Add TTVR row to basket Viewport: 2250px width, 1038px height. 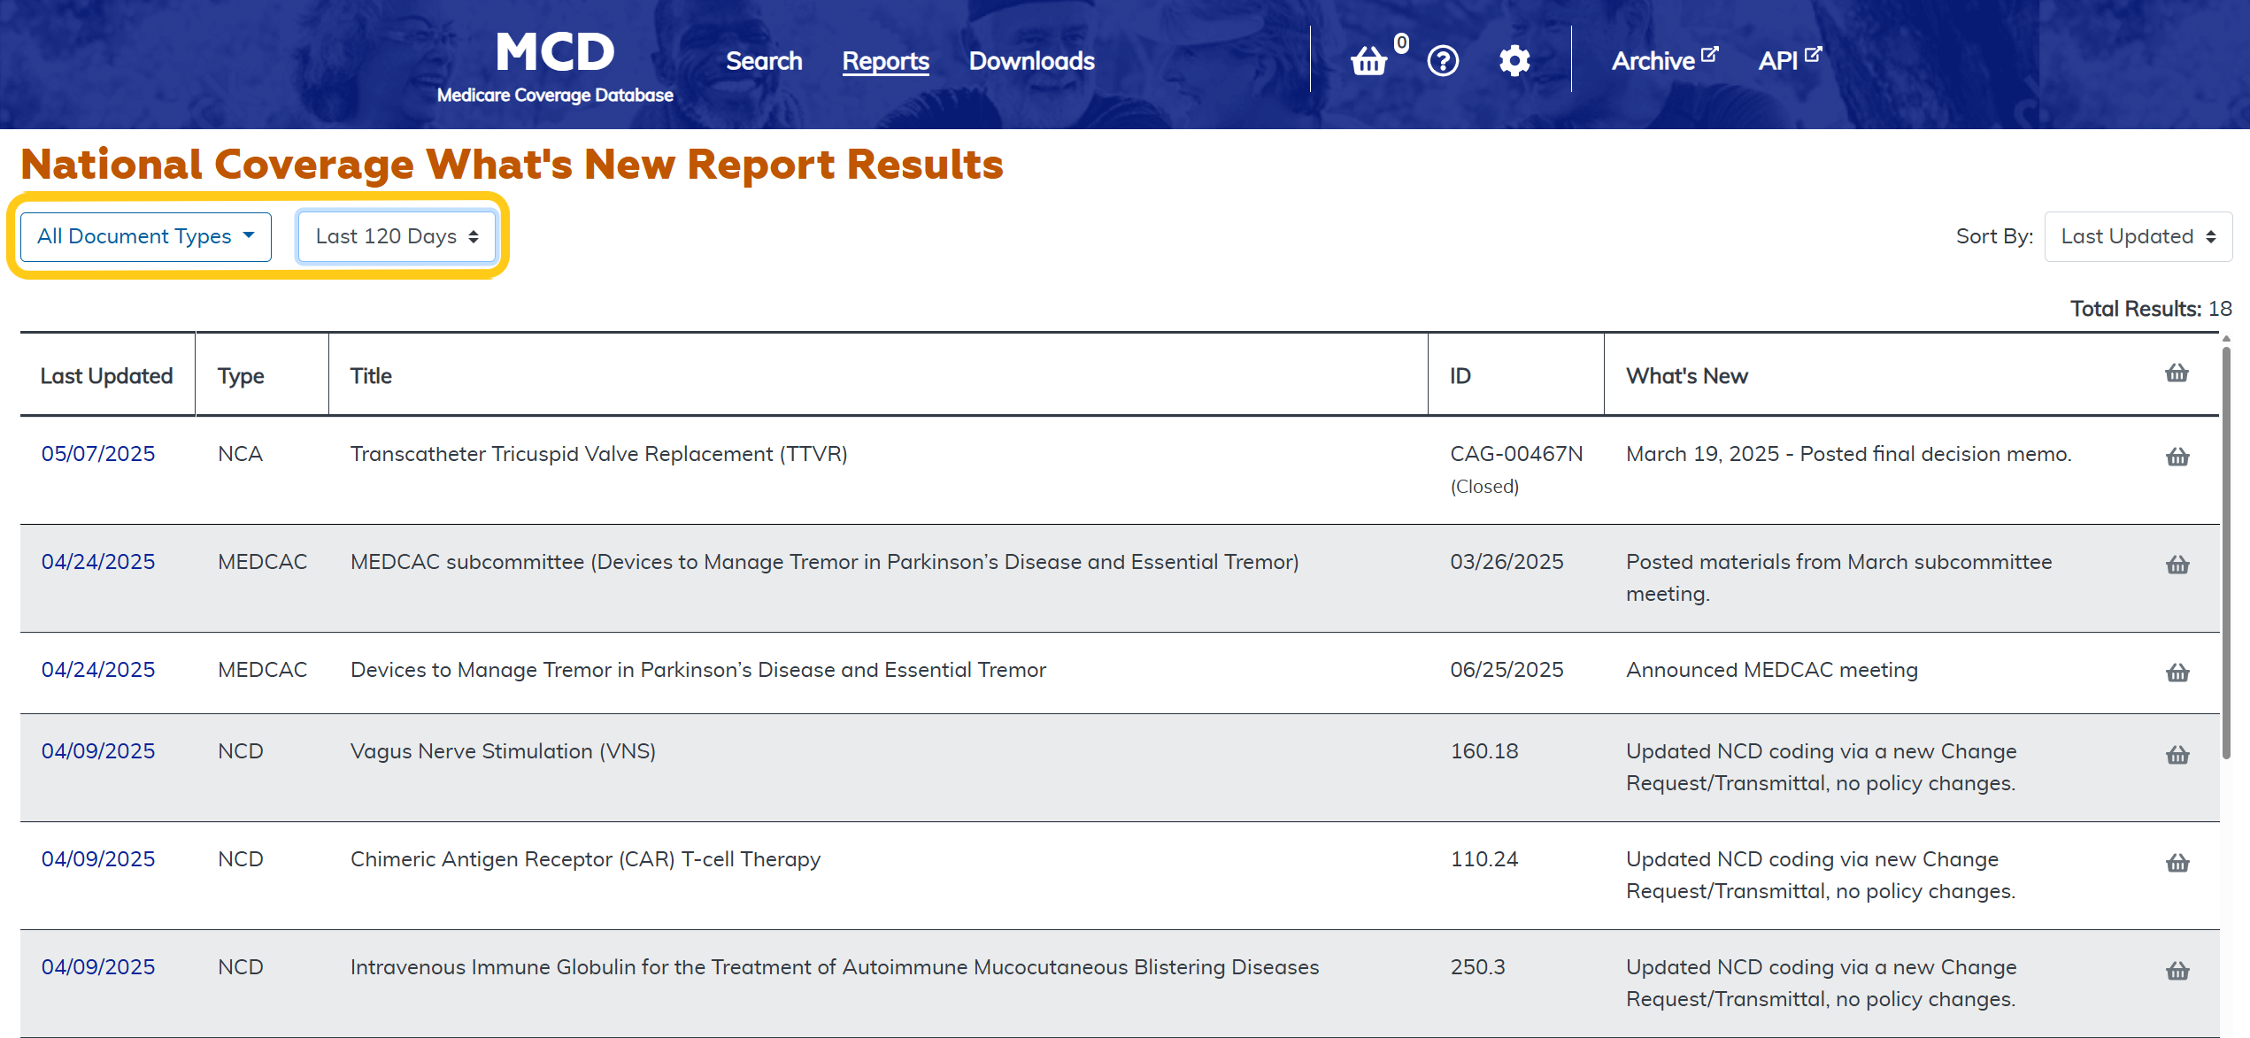[2177, 457]
